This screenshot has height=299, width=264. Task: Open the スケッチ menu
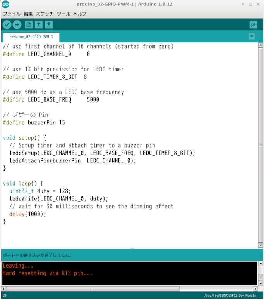coord(45,14)
